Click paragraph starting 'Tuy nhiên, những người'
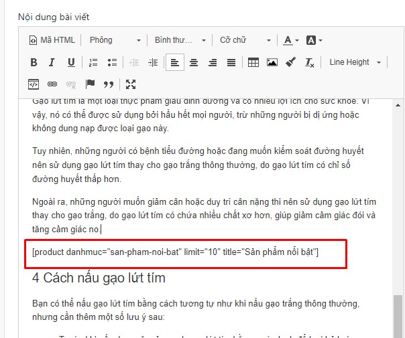Image resolution: width=405 pixels, height=338 pixels. [x=198, y=165]
